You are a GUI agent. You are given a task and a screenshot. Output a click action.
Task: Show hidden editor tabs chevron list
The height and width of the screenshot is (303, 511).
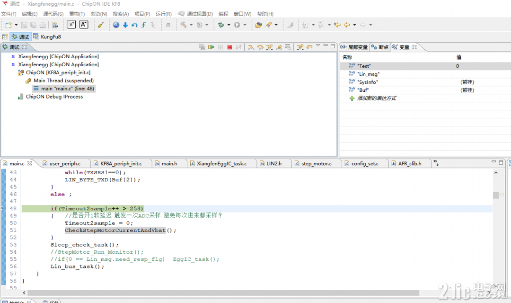(x=436, y=163)
